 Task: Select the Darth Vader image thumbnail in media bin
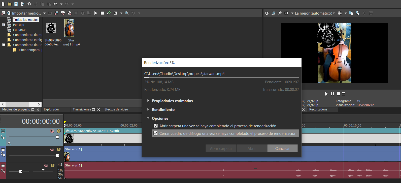pos(51,28)
